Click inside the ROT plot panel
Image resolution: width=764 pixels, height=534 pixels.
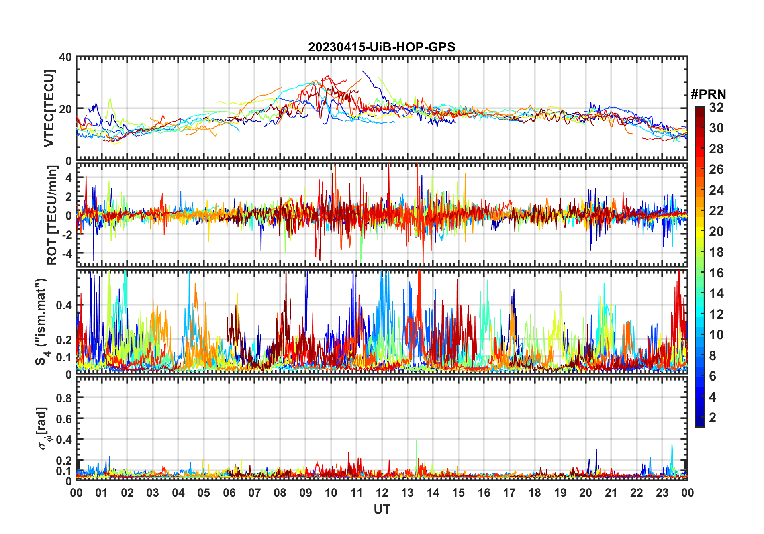click(x=382, y=215)
